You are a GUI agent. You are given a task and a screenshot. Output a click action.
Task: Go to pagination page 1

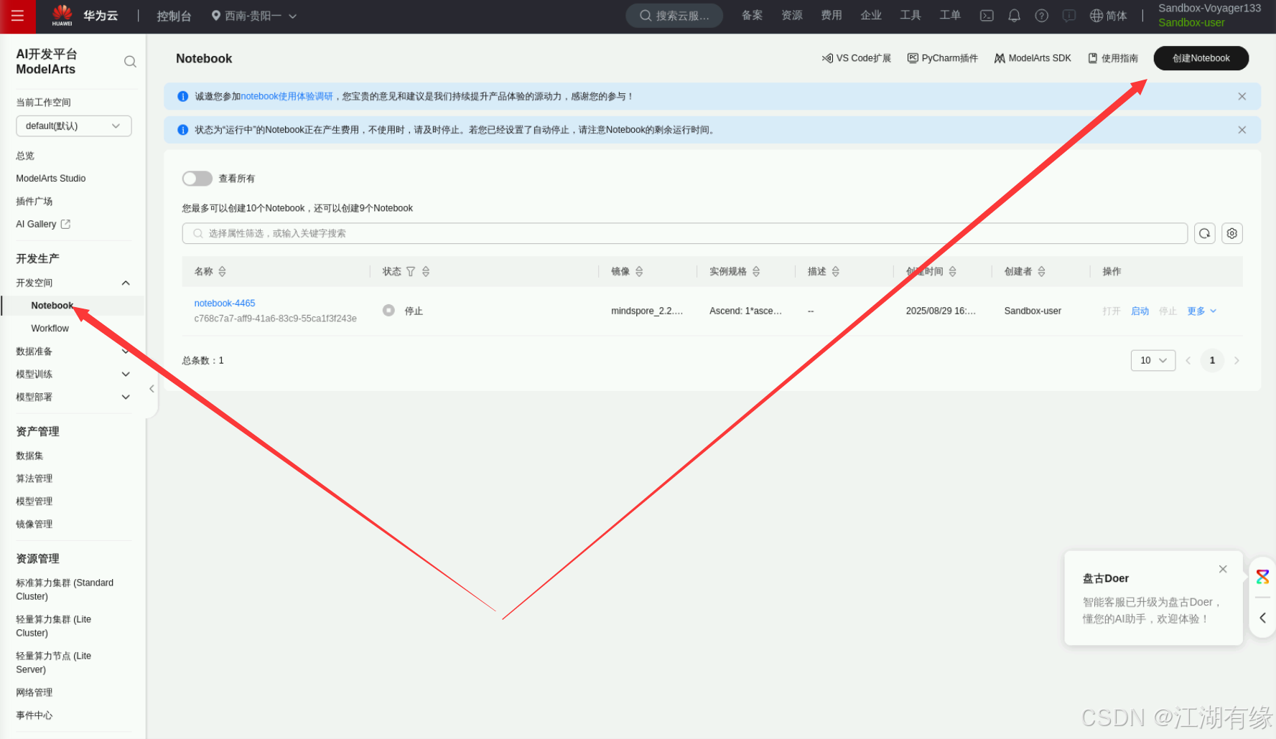coord(1212,360)
